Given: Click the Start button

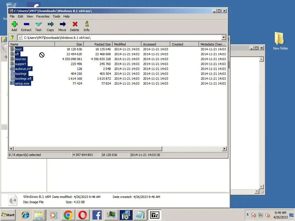Looking at the screenshot, I should [8, 215].
